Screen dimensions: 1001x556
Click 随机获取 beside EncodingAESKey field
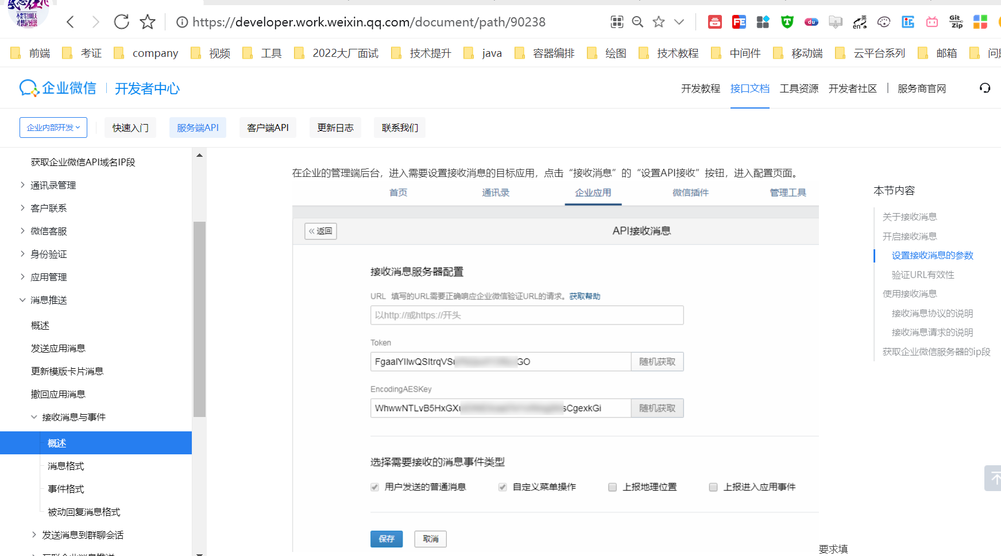tap(657, 408)
